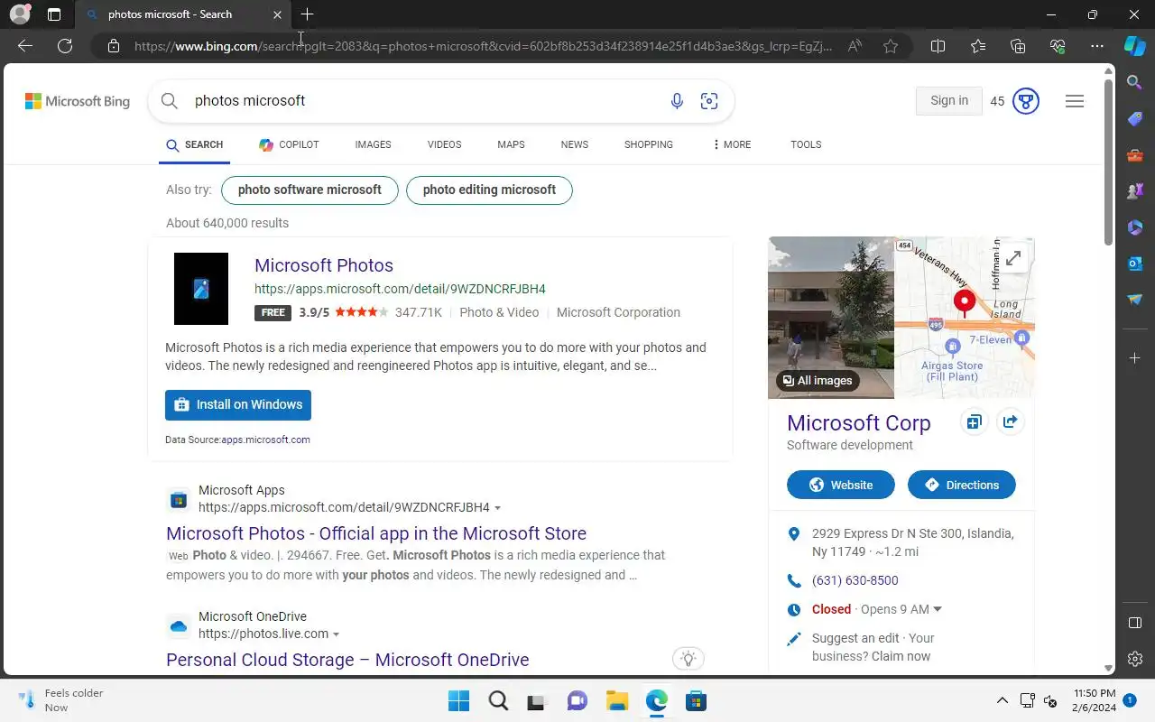The image size is (1155, 722).
Task: Click the lightbulb feedback icon
Action: [688, 659]
